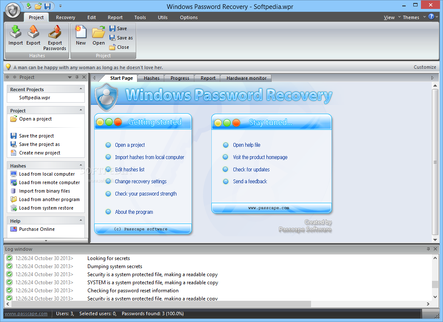Click Save in the Project ribbon group
Screen dimensions: 443x322
pos(118,28)
